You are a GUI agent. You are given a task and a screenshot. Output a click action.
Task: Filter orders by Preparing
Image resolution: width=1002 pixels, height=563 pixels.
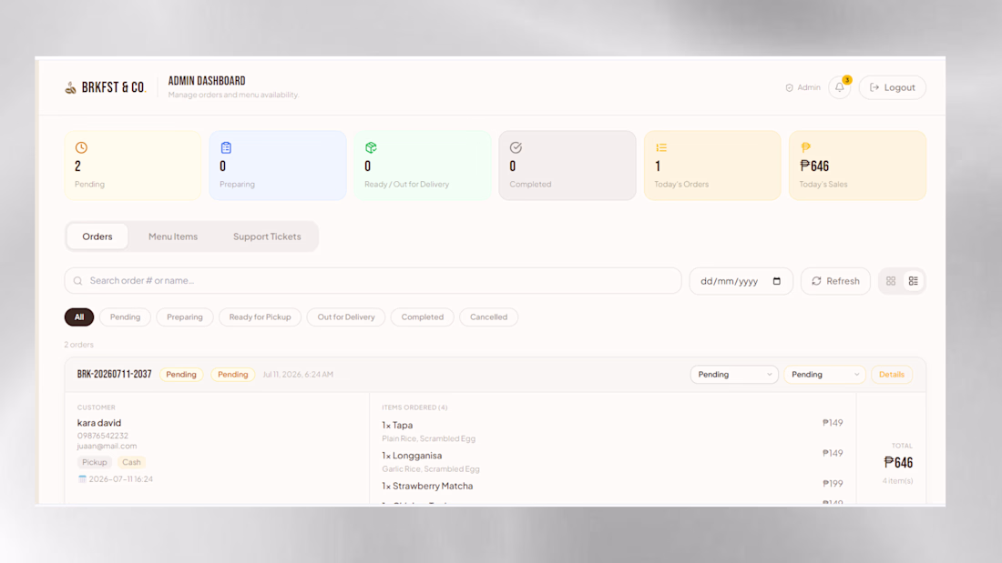185,317
